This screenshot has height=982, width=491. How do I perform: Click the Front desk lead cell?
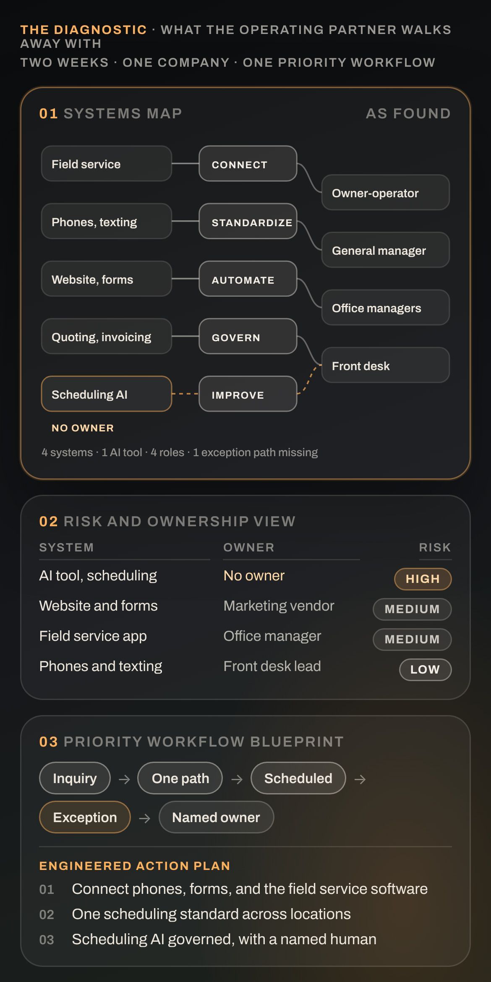(272, 666)
